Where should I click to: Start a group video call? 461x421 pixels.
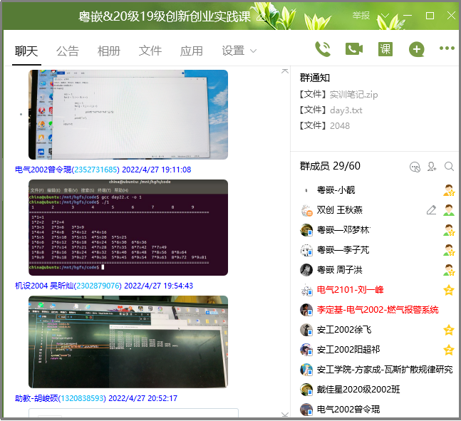[354, 49]
